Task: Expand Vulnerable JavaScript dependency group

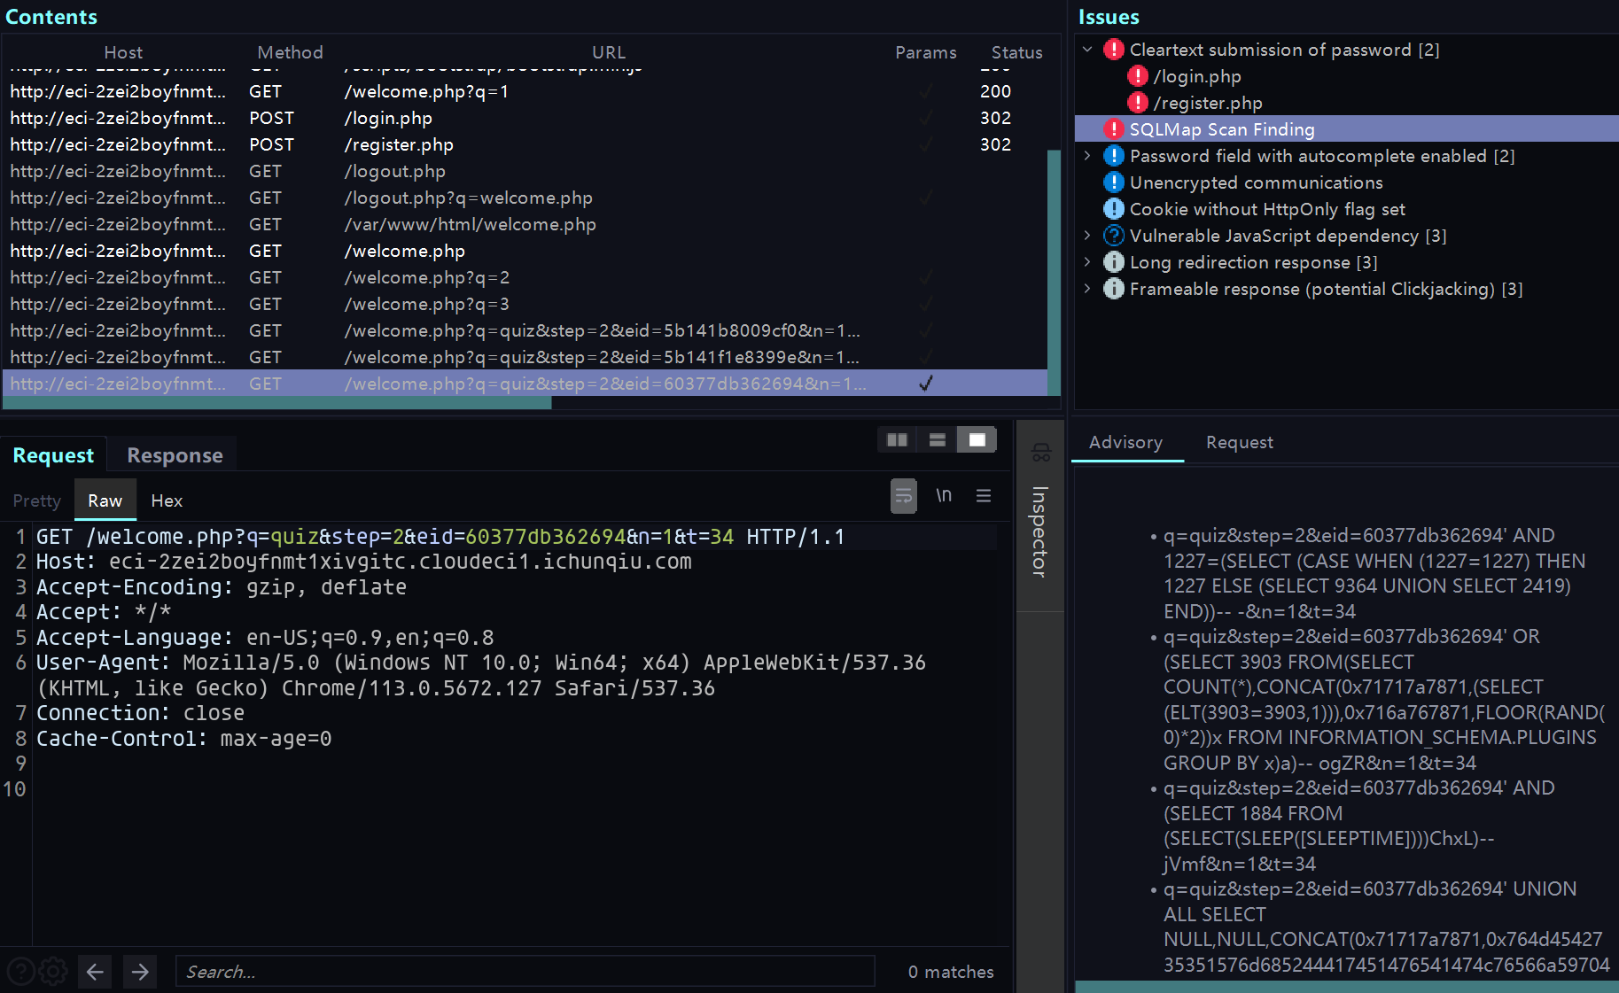Action: [1087, 236]
